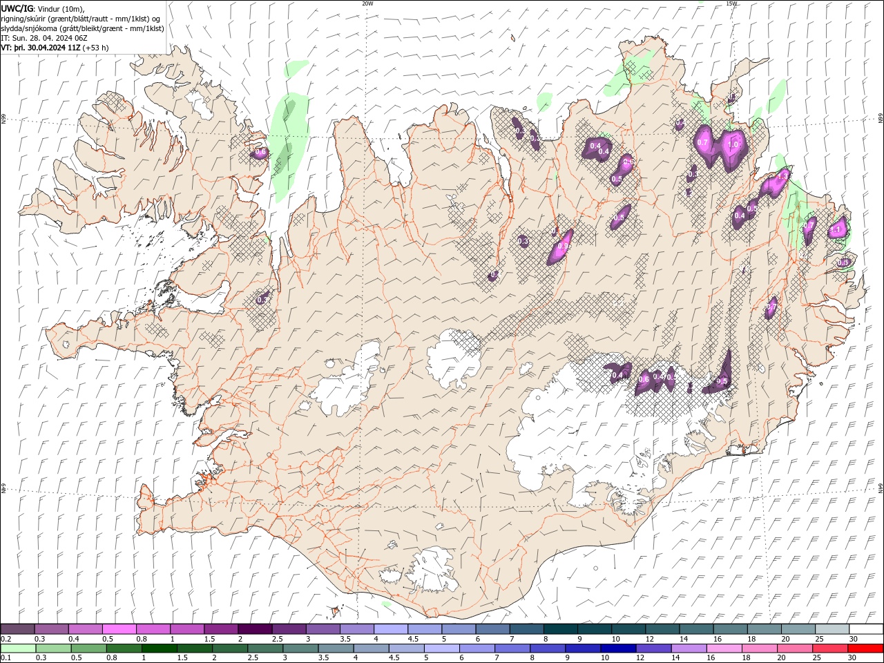Select the darkest green 1–1.5 rain swatch
The width and height of the screenshot is (884, 663).
point(160,648)
